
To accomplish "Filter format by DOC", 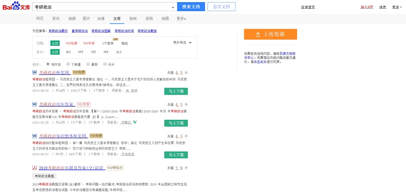I will click(x=68, y=52).
